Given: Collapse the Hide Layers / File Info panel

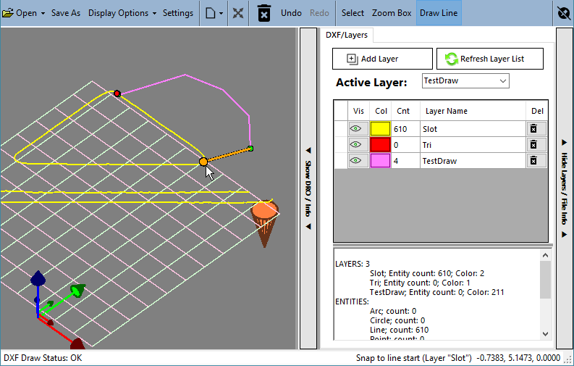Looking at the screenshot, I should point(564,188).
